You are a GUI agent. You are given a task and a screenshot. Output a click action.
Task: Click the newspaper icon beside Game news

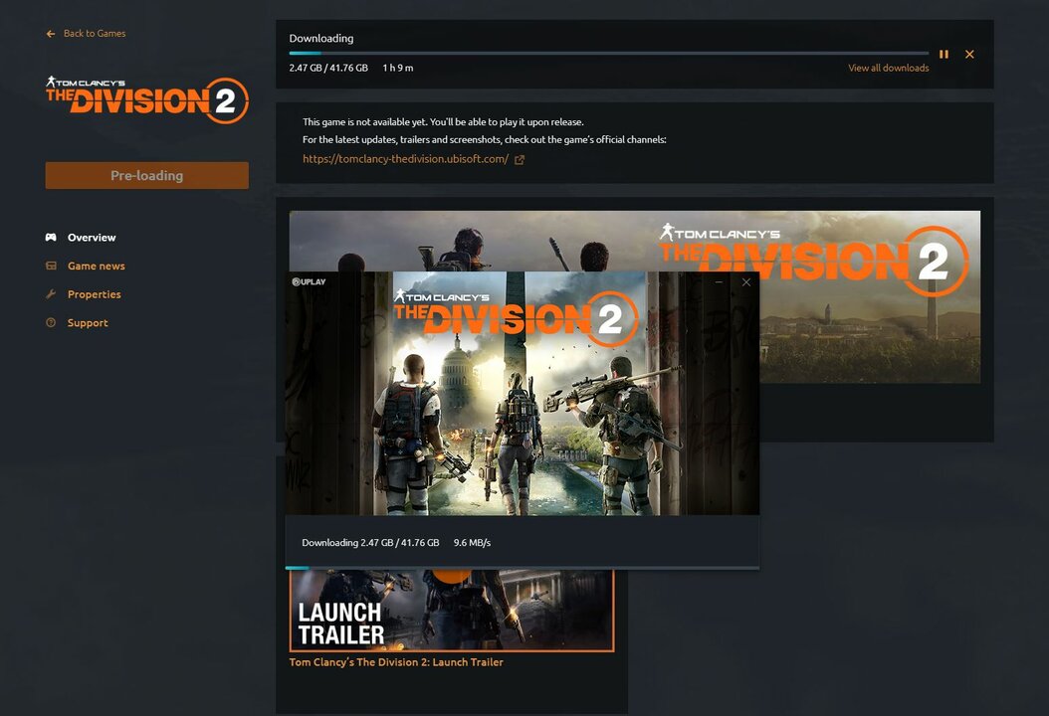51,266
